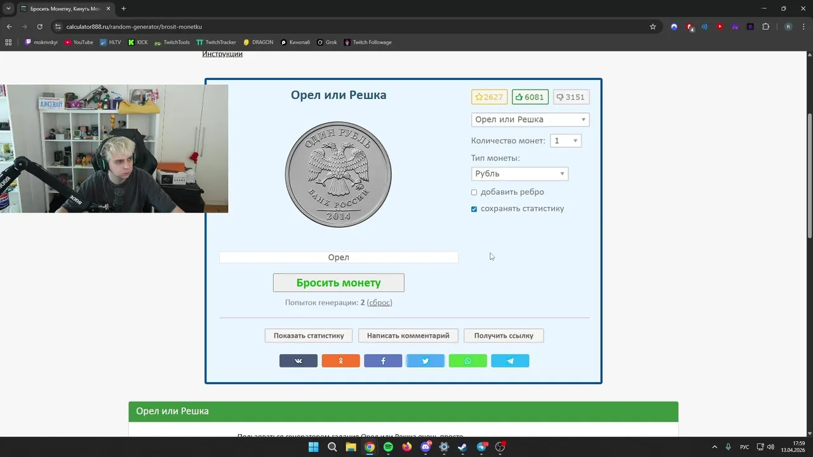
Task: Click 'Показать статистику' button
Action: (x=309, y=336)
